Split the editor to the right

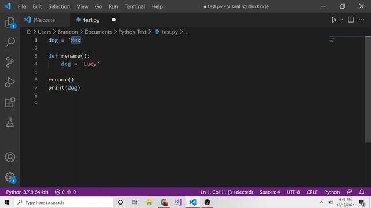pos(351,20)
